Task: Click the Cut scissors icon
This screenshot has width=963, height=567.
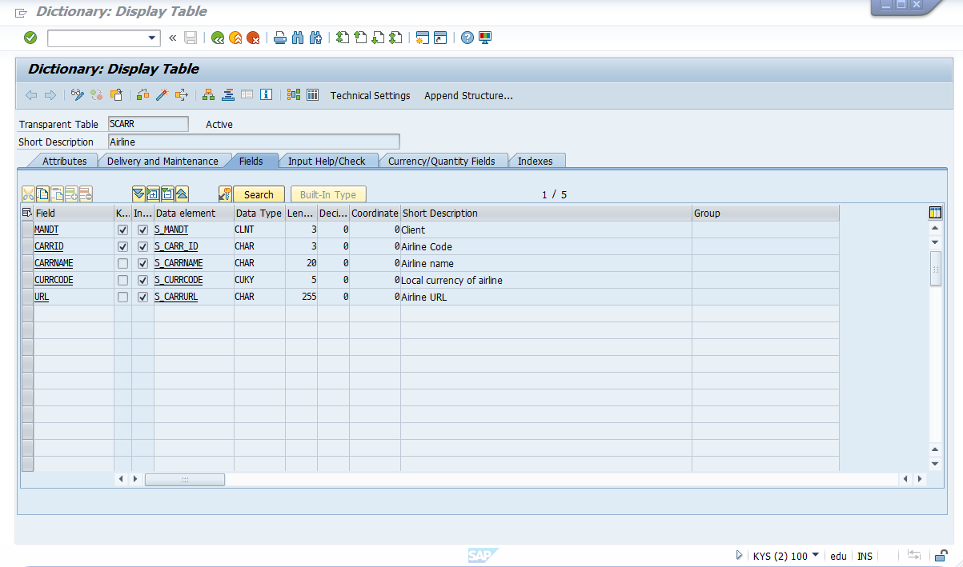Action: click(28, 194)
